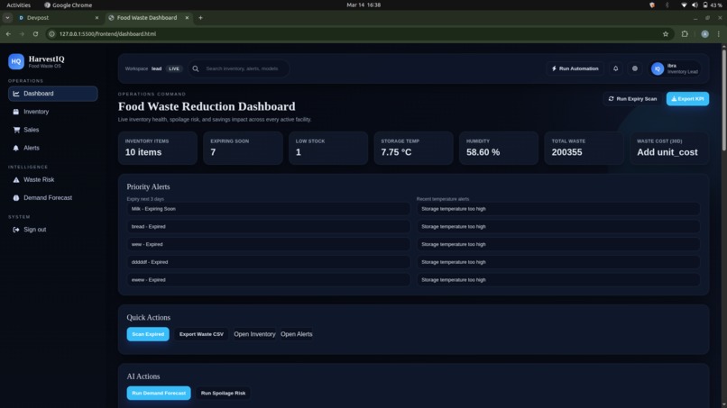Click the site information icon in address bar

coord(52,34)
